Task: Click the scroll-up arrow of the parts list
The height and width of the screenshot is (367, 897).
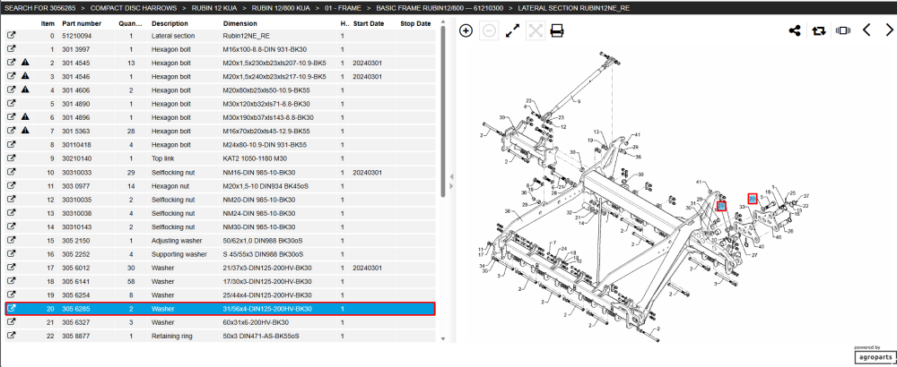Action: coord(442,22)
